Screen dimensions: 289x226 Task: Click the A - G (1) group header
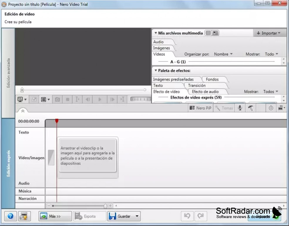(x=178, y=62)
